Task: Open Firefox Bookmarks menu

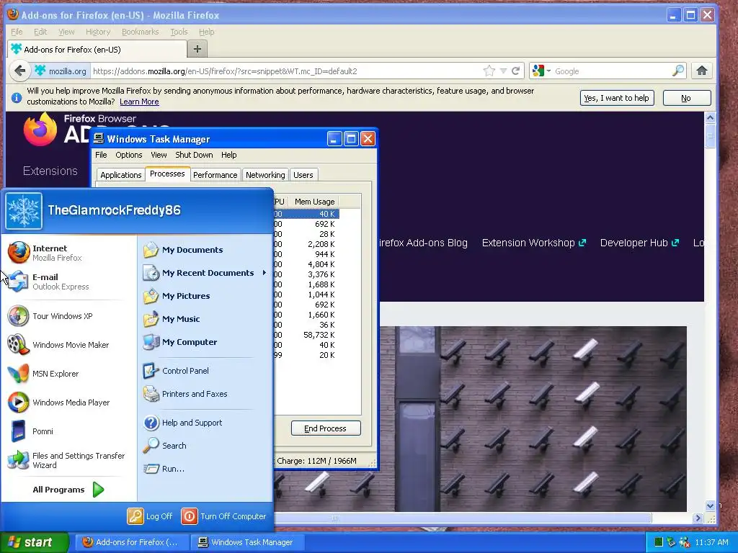Action: click(141, 32)
